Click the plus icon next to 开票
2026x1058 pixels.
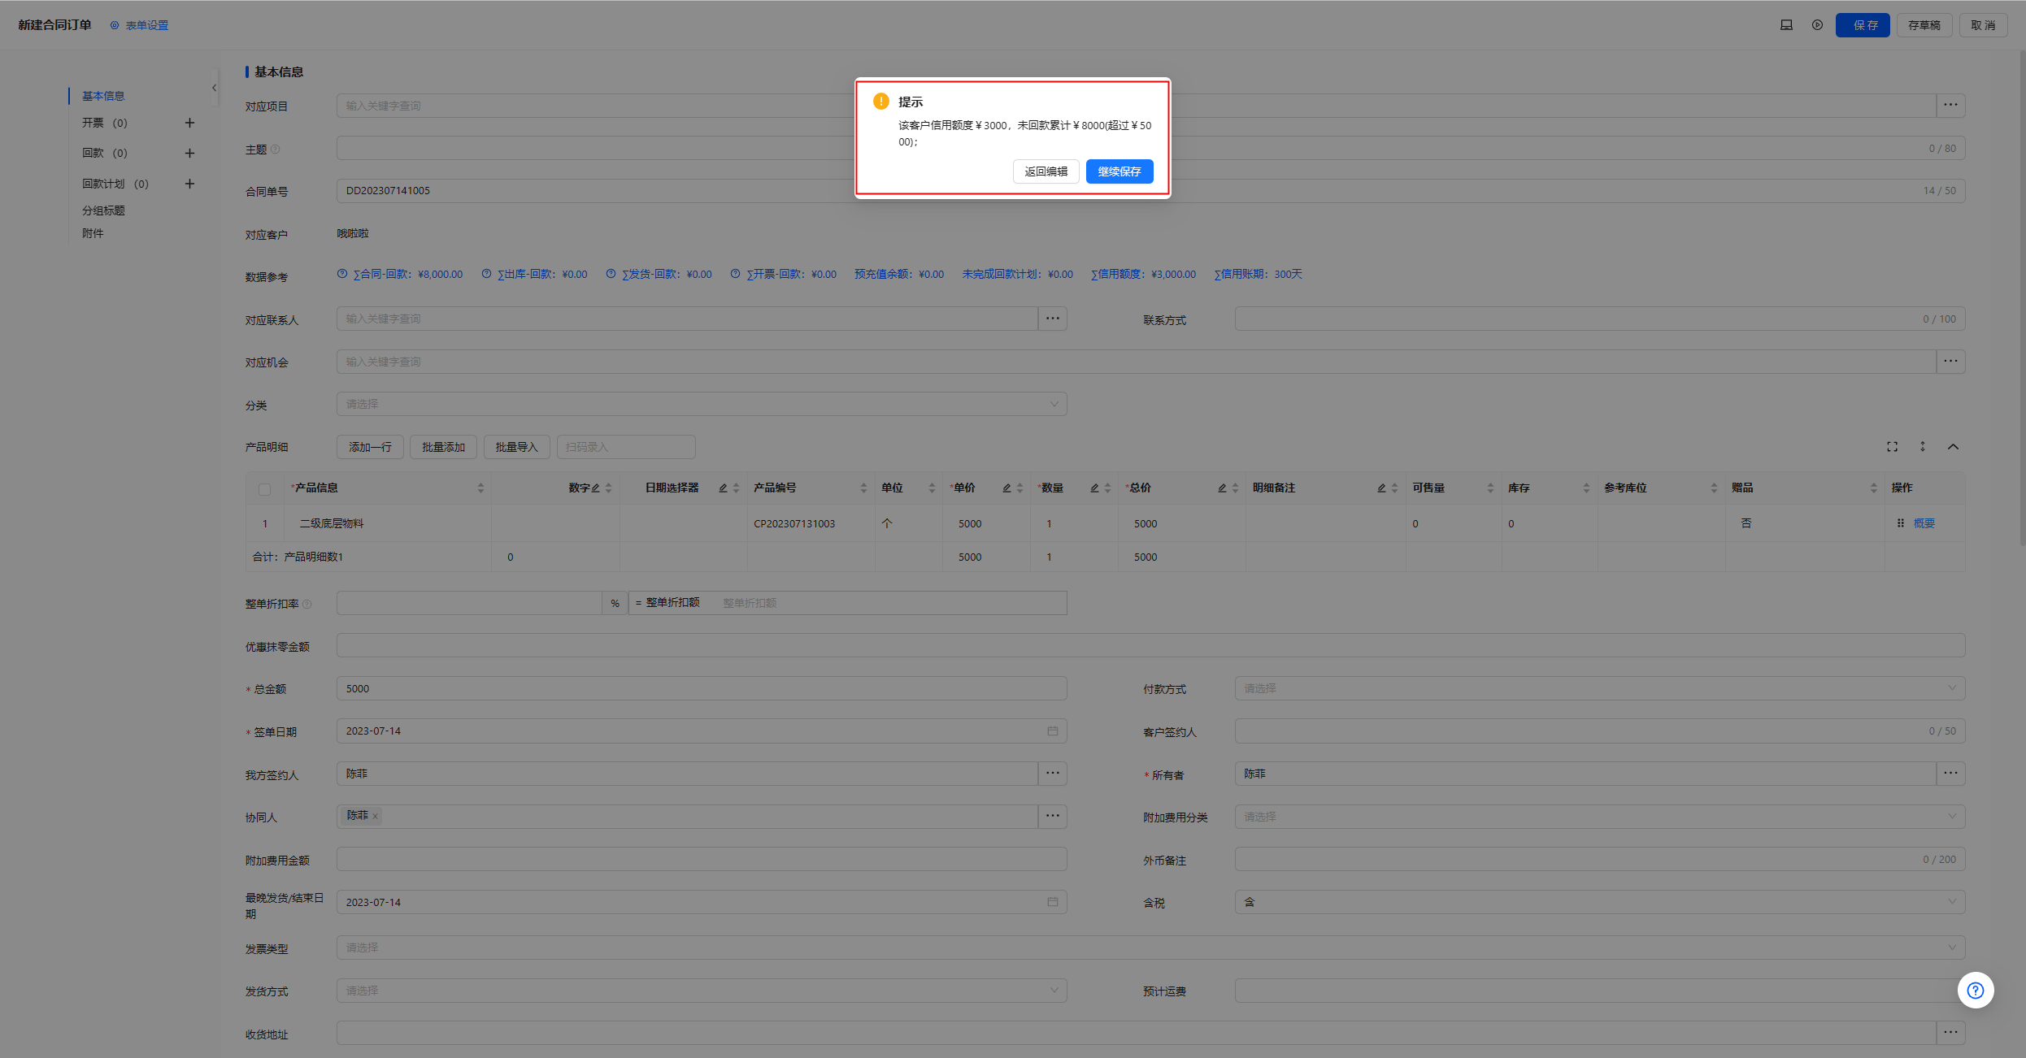189,123
